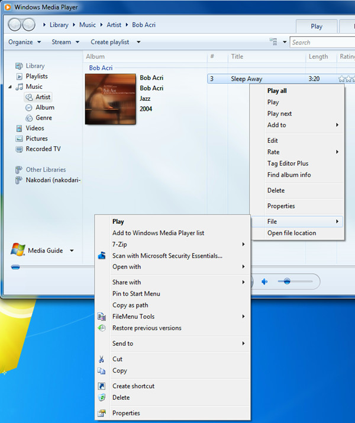This screenshot has height=423, width=355.
Task: Click the Music breadcrumb link
Action: tap(87, 25)
